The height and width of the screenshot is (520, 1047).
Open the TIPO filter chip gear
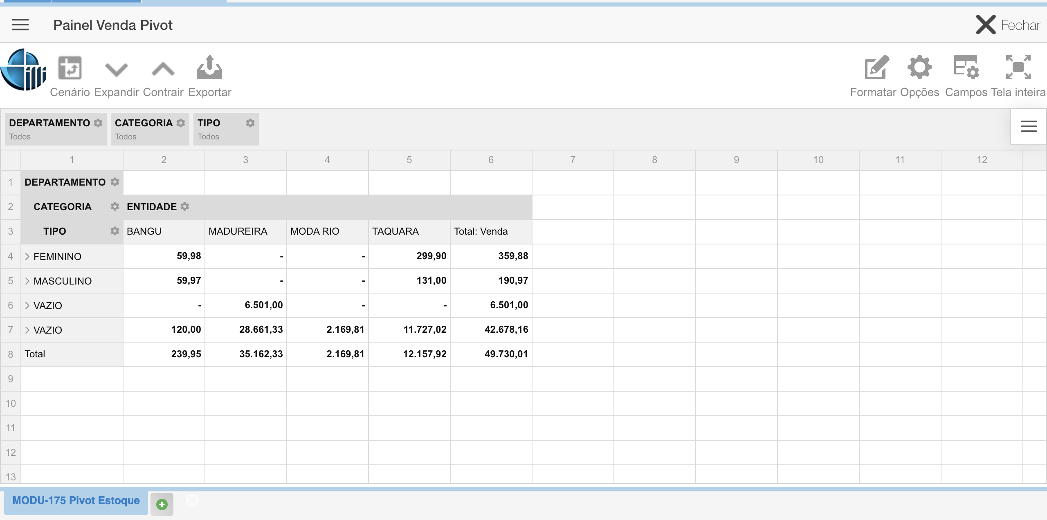tap(250, 123)
